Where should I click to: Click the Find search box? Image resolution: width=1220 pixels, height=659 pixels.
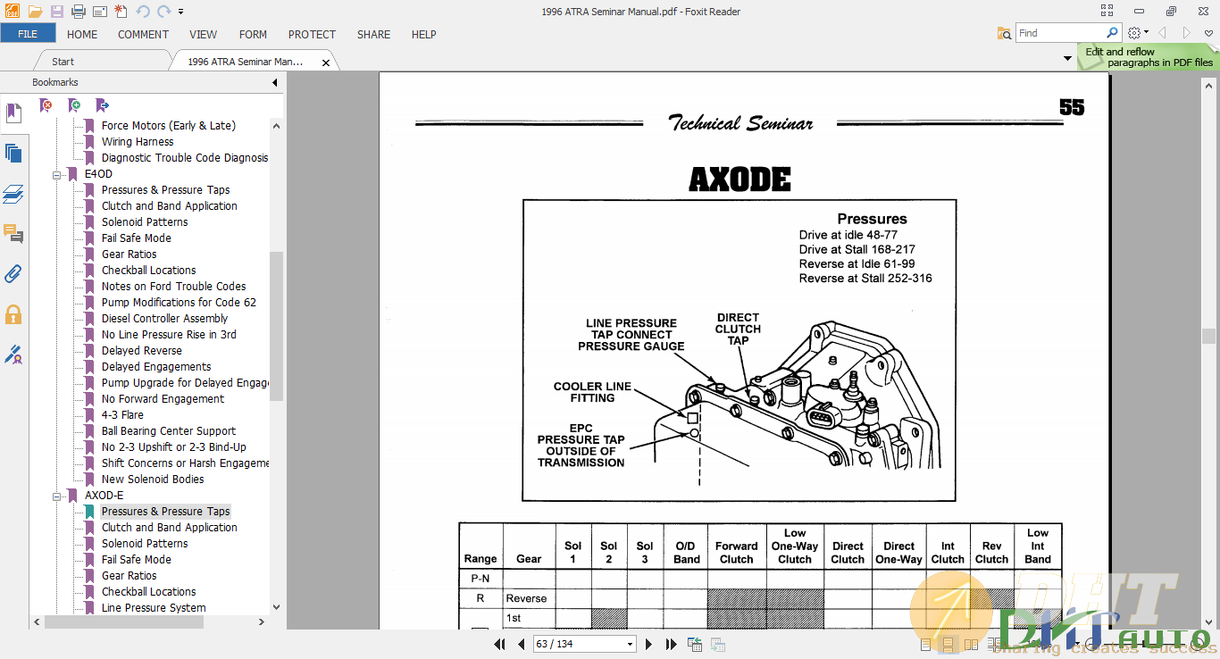(1060, 33)
